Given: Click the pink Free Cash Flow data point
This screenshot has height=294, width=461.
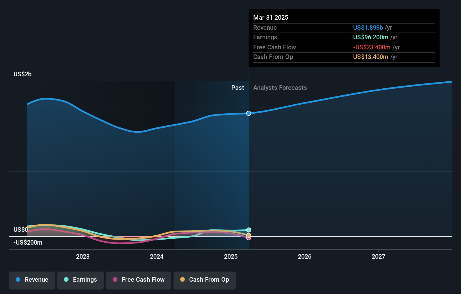Looking at the screenshot, I should (249, 238).
